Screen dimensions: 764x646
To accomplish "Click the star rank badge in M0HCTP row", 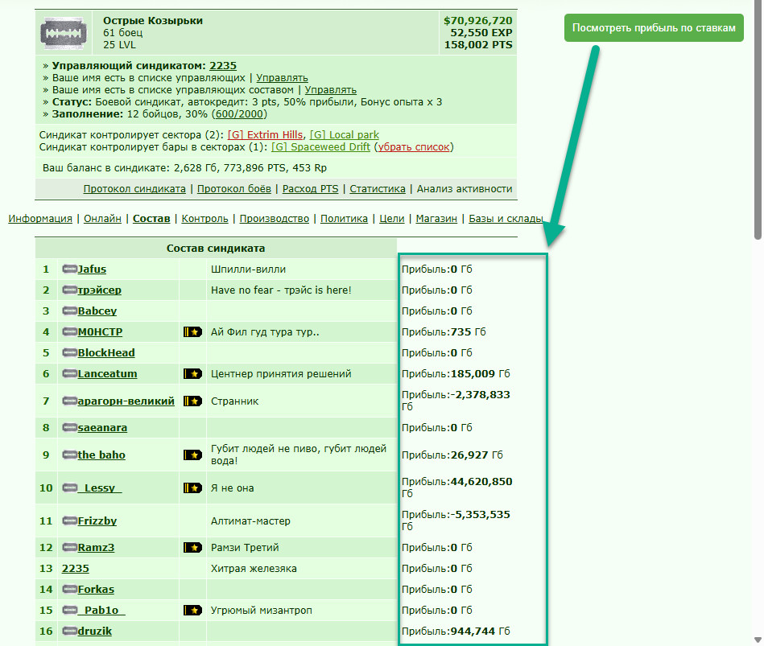I will tap(192, 332).
